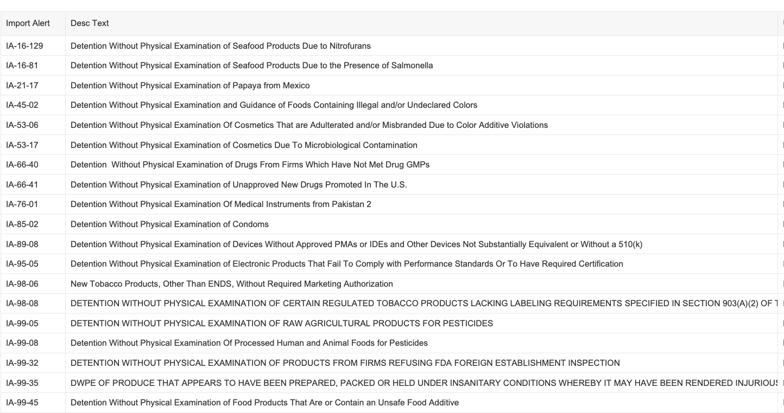This screenshot has height=413, width=784.
Task: Open the Unapproved New Drugs alert description
Action: [239, 185]
